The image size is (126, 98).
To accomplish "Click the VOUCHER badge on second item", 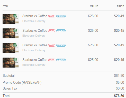I will point(61,31).
